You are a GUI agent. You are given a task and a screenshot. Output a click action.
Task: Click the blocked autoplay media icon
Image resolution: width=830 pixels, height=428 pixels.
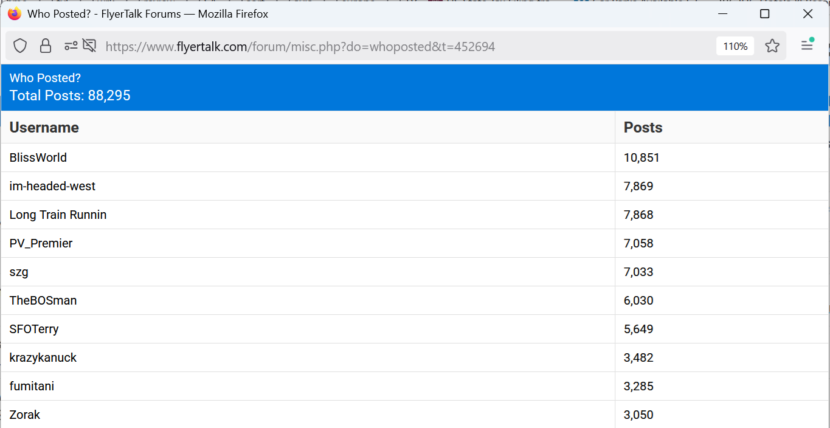click(89, 46)
